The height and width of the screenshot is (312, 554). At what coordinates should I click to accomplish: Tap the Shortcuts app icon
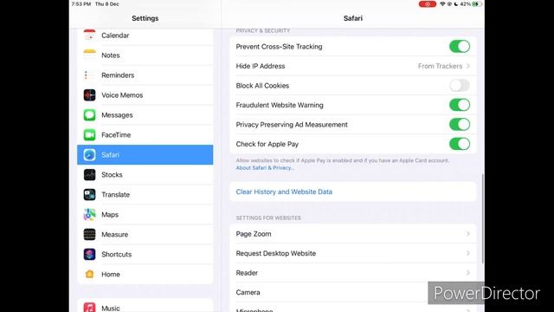pyautogui.click(x=89, y=254)
